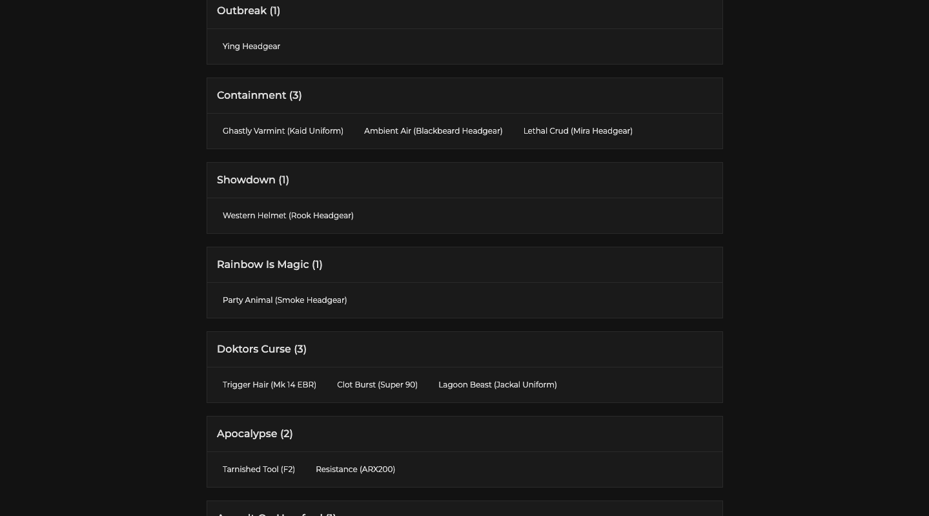
Task: Open Ghastly Varmint (Kaid Uniform)
Action: [x=283, y=131]
